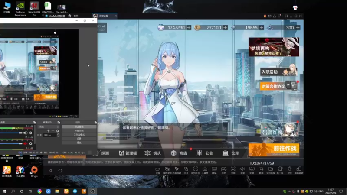Screen dimensions: 347x195
Task: Click the MuMu emulator home tab icon
Action: tap(70, 16)
